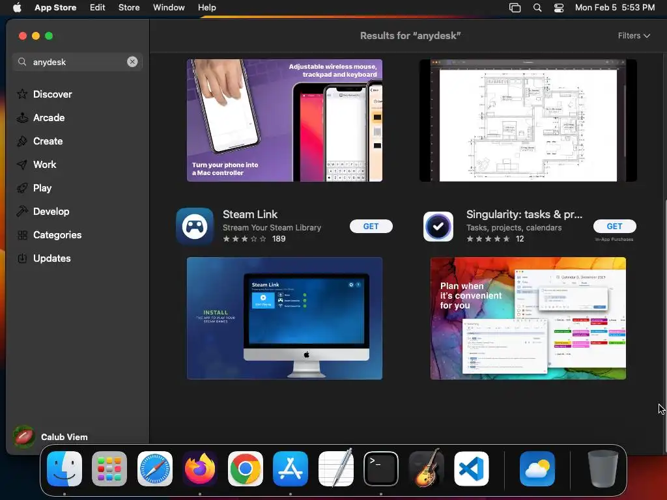This screenshot has height=500, width=667.
Task: Click the Calub Viem avatar picture
Action: coord(24,437)
